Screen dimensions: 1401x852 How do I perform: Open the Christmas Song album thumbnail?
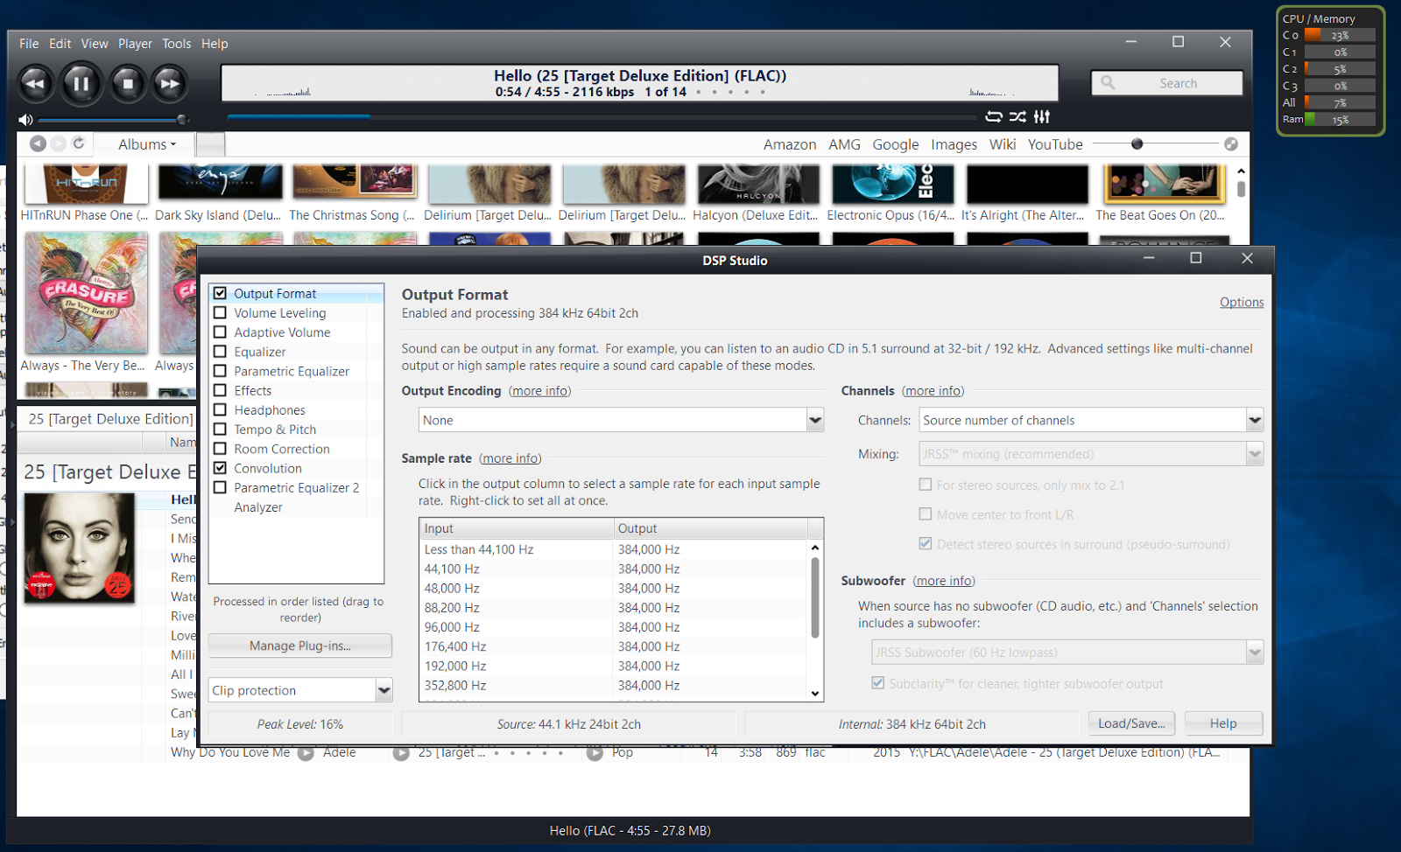(x=355, y=182)
